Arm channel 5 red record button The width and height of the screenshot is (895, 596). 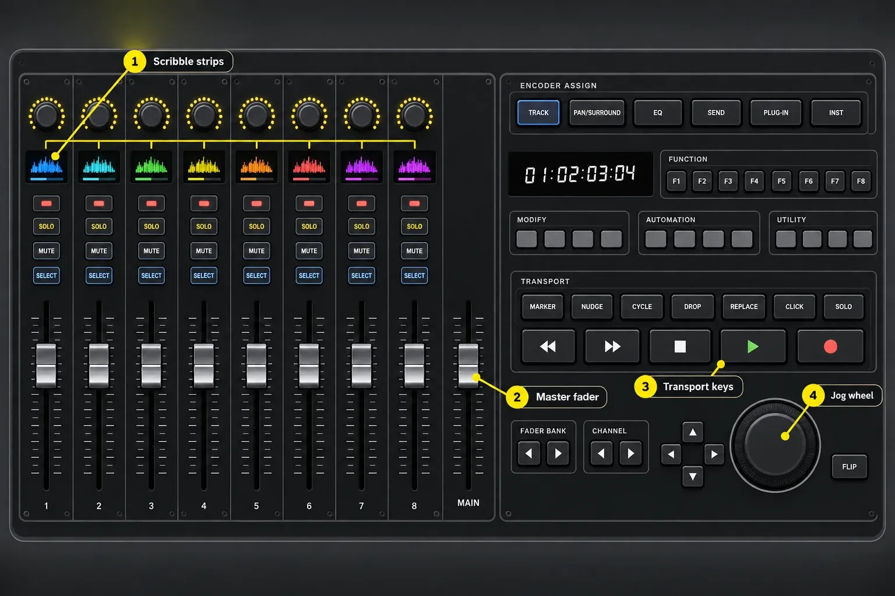click(256, 203)
